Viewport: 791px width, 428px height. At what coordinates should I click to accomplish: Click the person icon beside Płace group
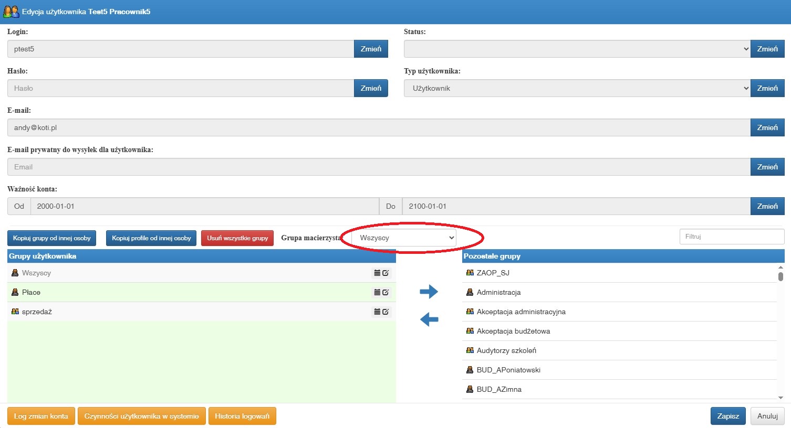(15, 292)
